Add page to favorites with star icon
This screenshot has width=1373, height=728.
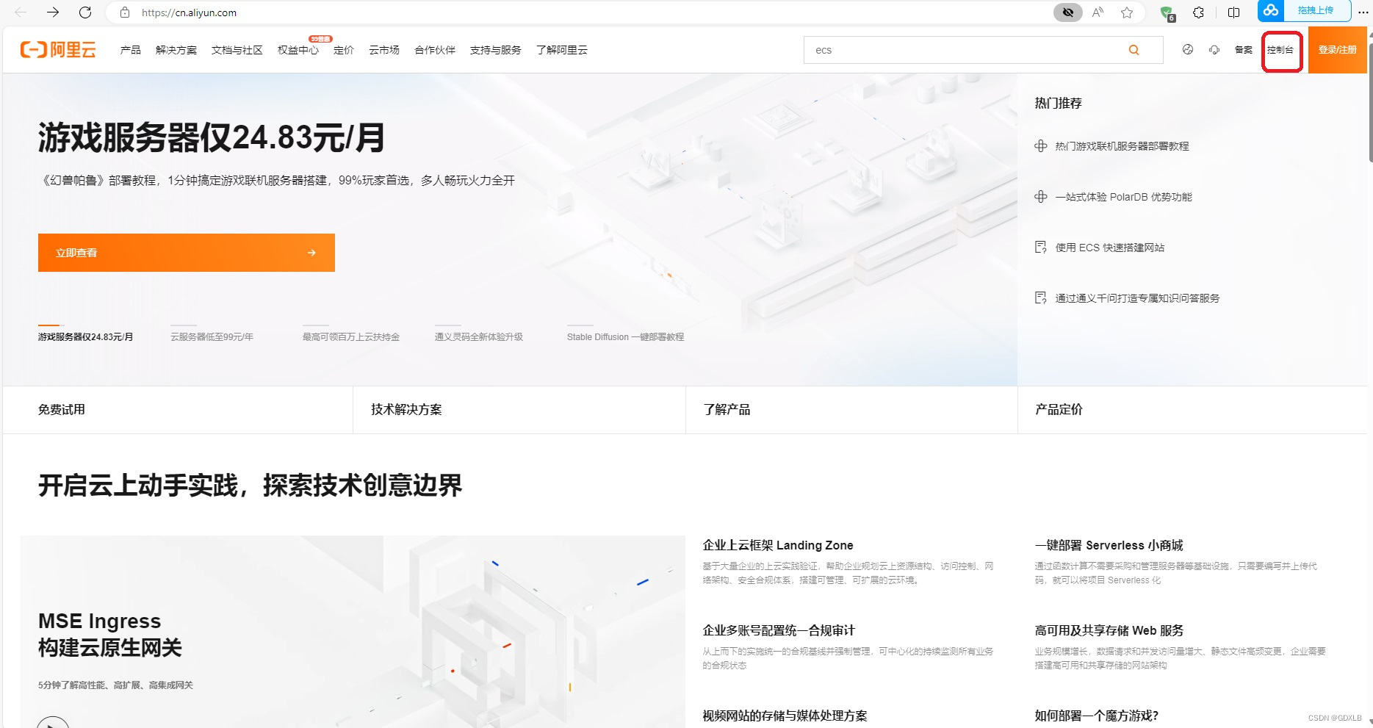[1127, 12]
